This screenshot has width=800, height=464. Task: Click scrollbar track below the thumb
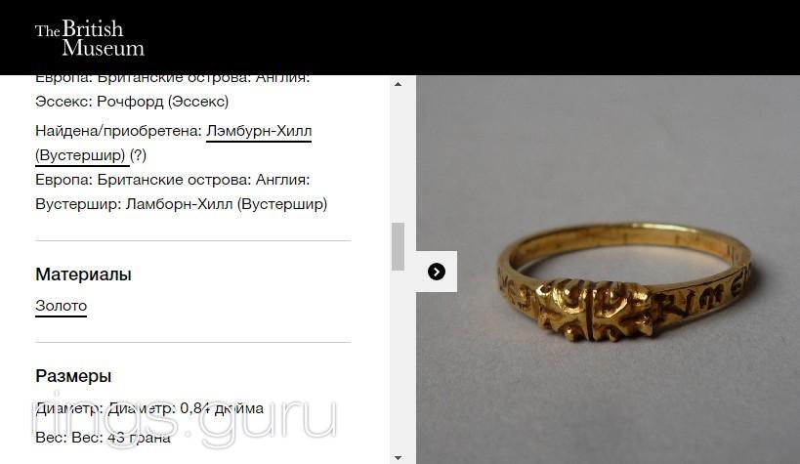(x=398, y=360)
